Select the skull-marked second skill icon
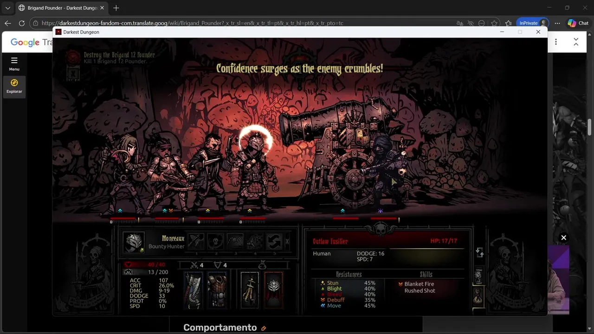This screenshot has height=334, width=594. [x=216, y=241]
